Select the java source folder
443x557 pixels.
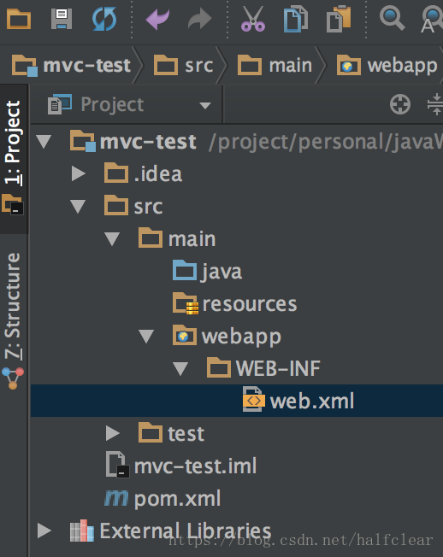click(x=207, y=272)
